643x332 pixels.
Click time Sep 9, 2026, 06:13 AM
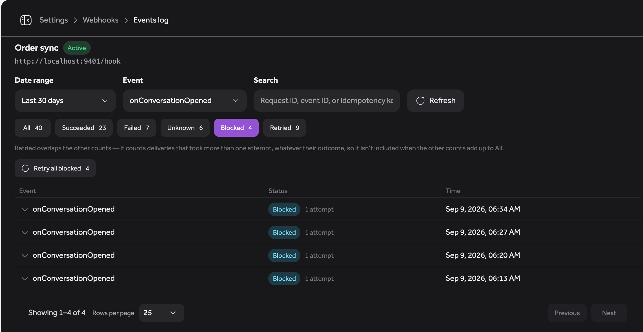tap(483, 278)
